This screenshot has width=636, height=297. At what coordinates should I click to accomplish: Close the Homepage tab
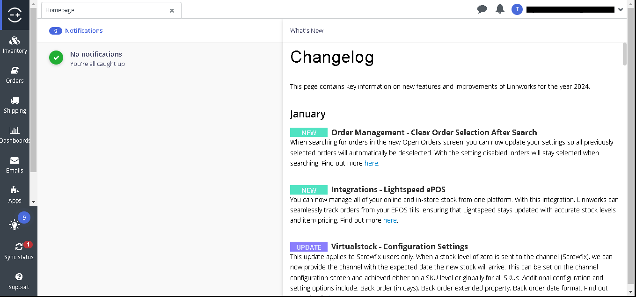(x=172, y=10)
